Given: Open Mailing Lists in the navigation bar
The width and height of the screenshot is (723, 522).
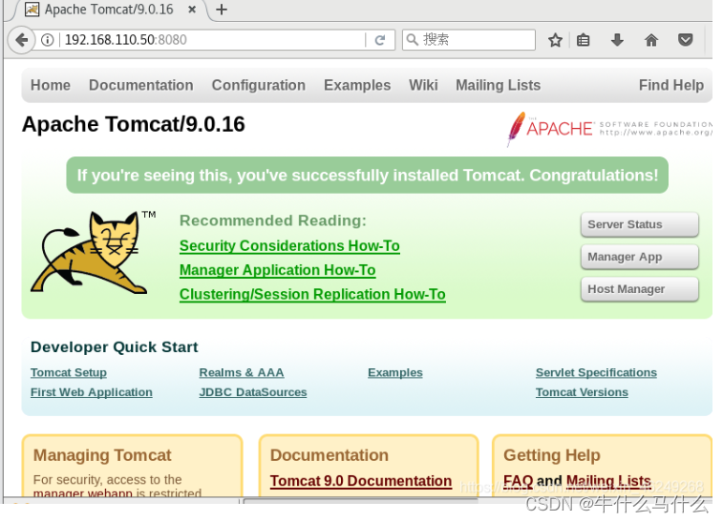Looking at the screenshot, I should (x=498, y=85).
